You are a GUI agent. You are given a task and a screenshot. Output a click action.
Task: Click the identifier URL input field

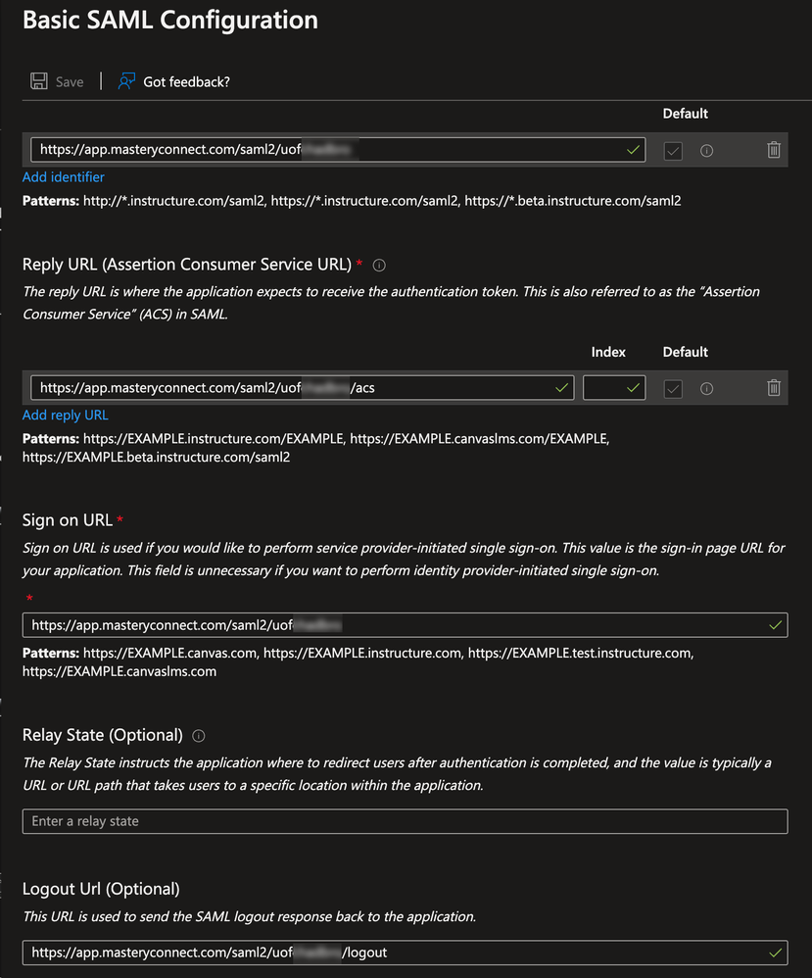pos(323,150)
